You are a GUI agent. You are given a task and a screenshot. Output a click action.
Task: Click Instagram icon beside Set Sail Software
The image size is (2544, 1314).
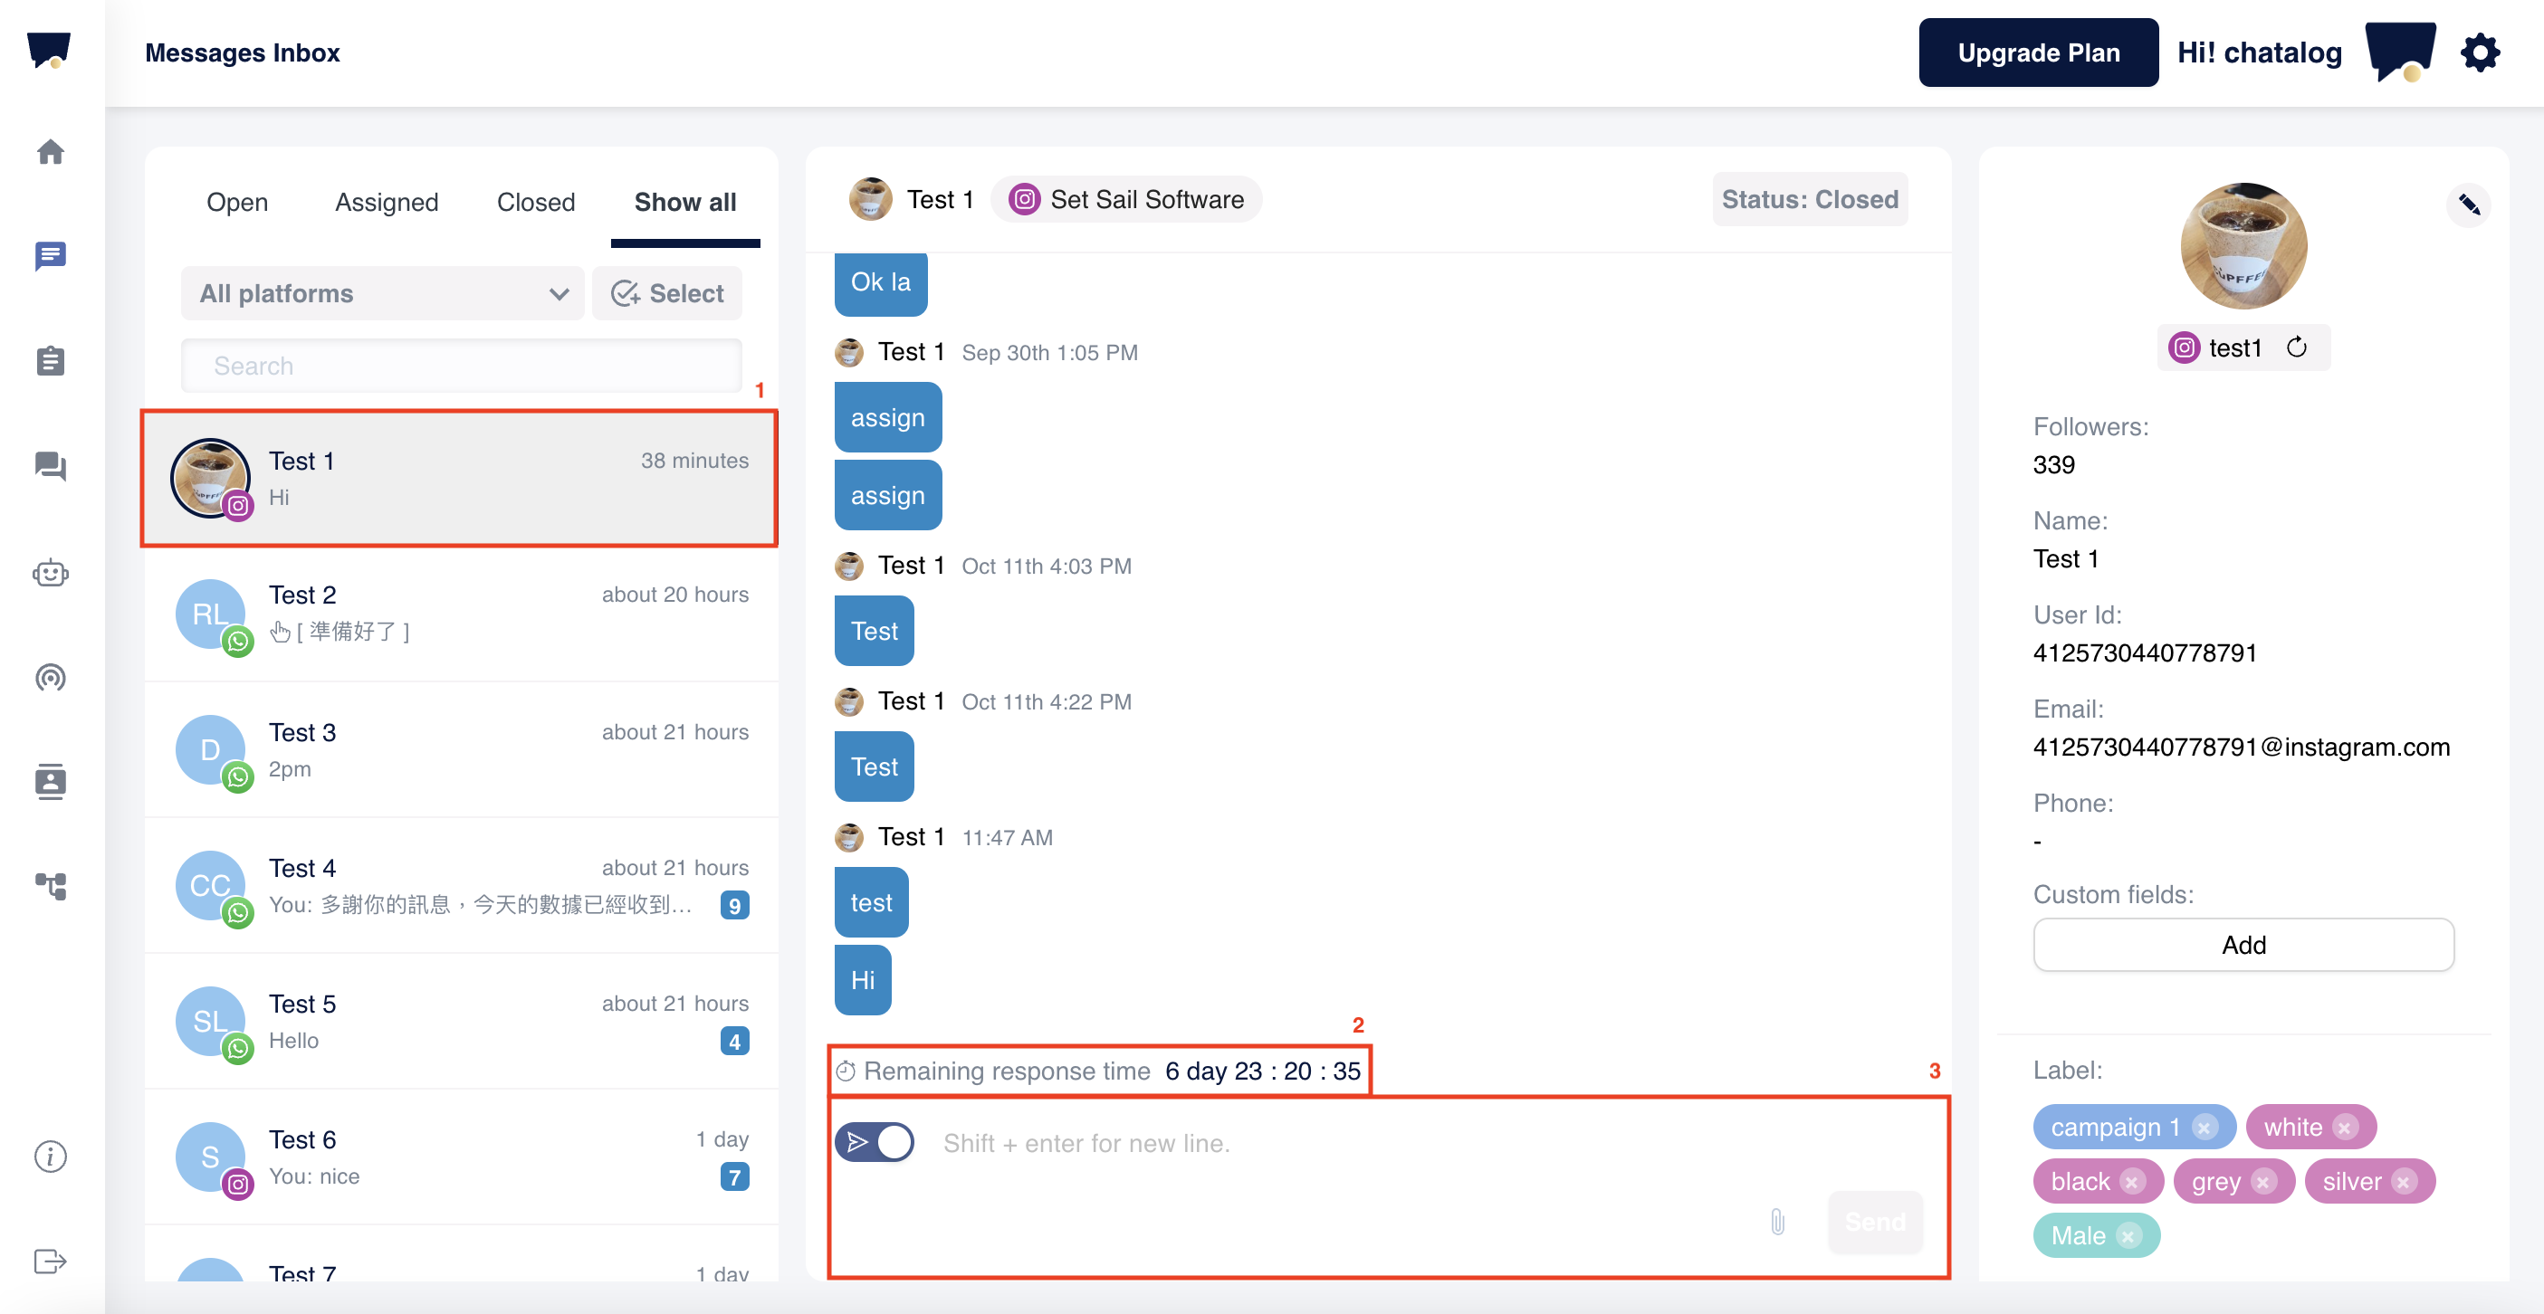[x=1025, y=199]
